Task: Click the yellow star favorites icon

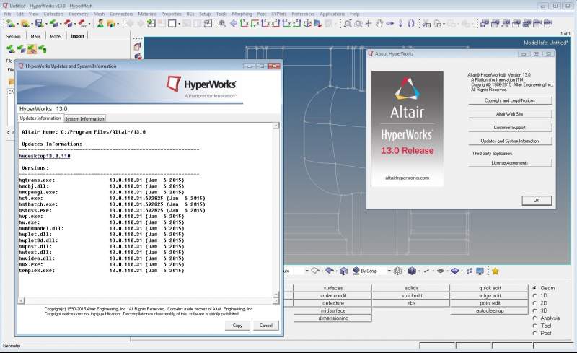Action: (x=495, y=271)
